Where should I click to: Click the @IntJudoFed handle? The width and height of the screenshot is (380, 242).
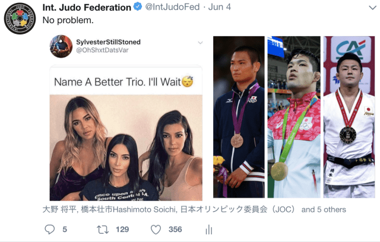click(x=173, y=7)
